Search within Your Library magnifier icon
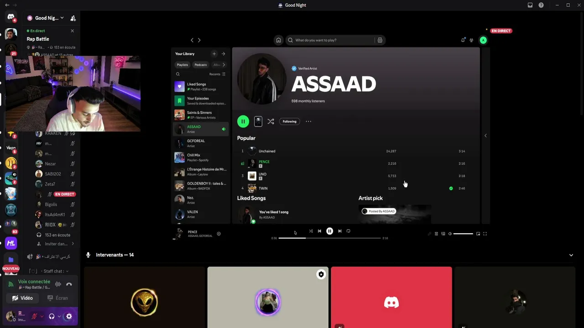This screenshot has width=584, height=328. (x=178, y=74)
